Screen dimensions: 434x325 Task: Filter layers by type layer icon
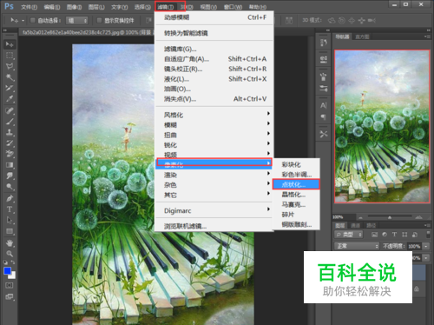tap(394, 235)
